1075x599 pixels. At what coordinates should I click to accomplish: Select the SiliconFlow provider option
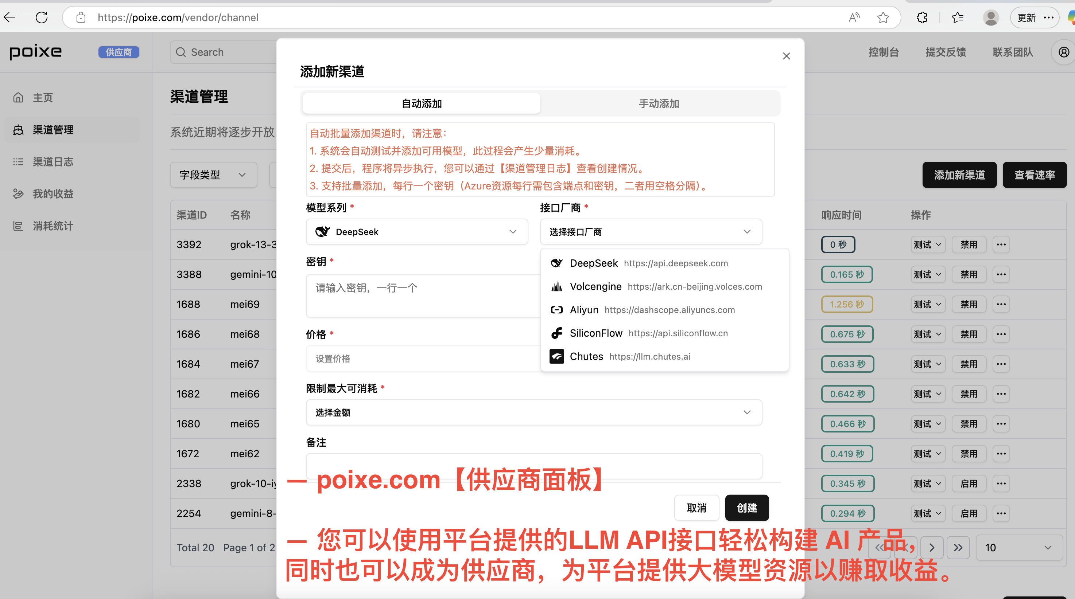[x=664, y=333]
